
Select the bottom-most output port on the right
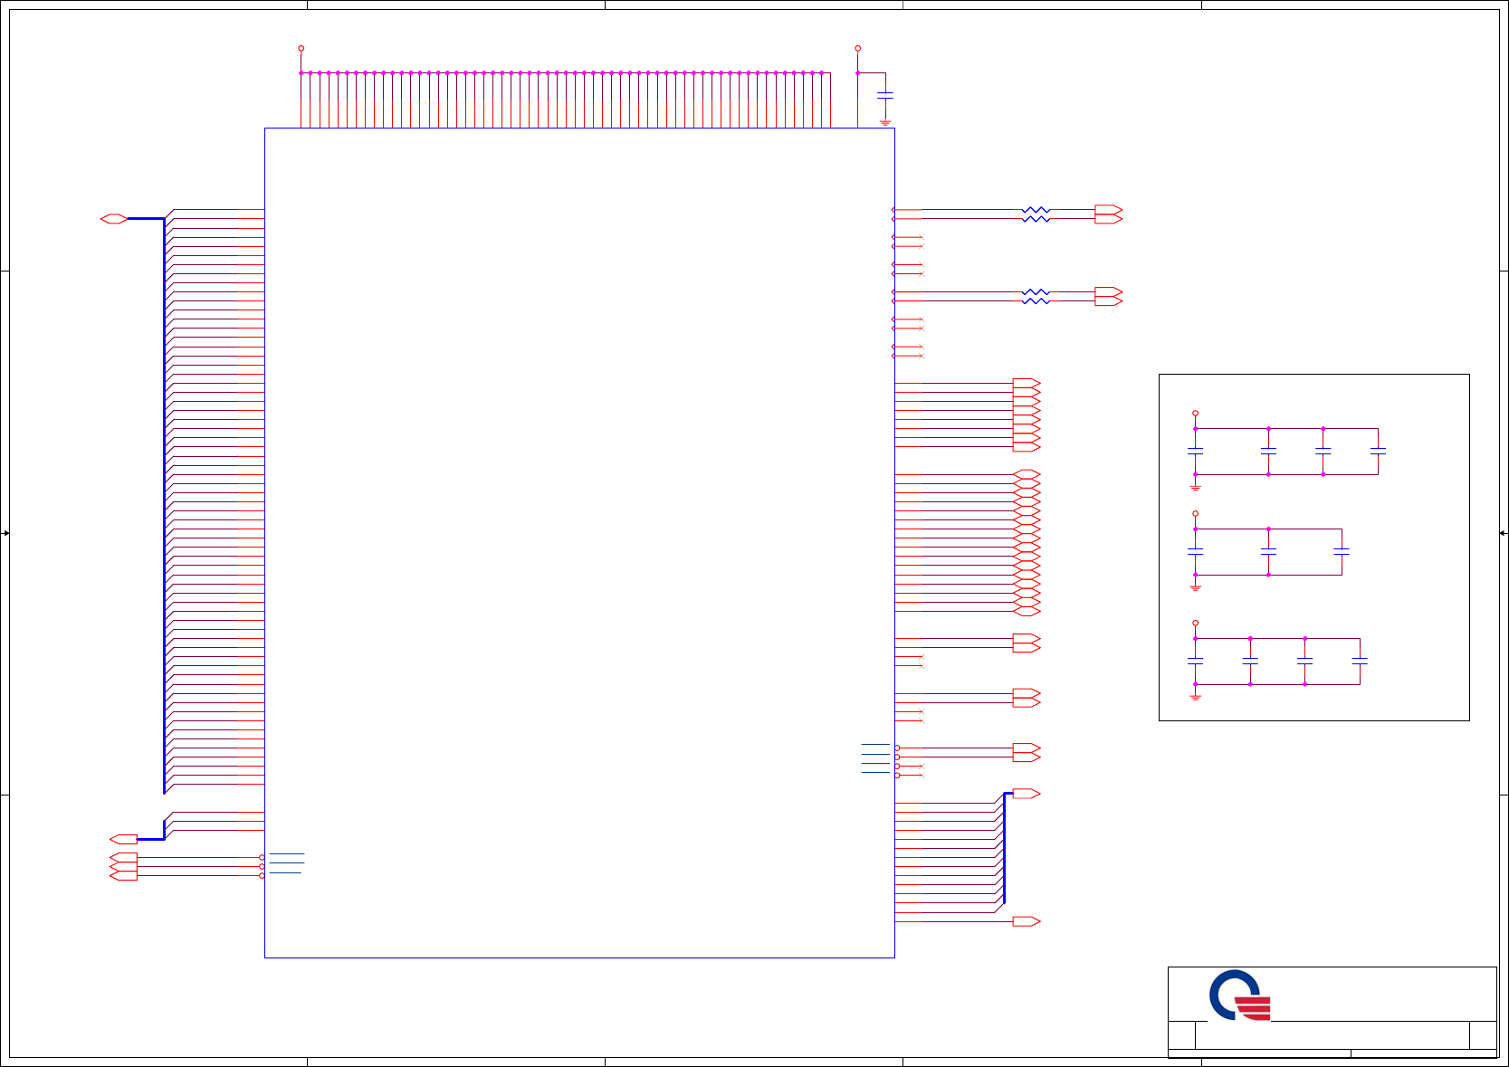point(1027,921)
